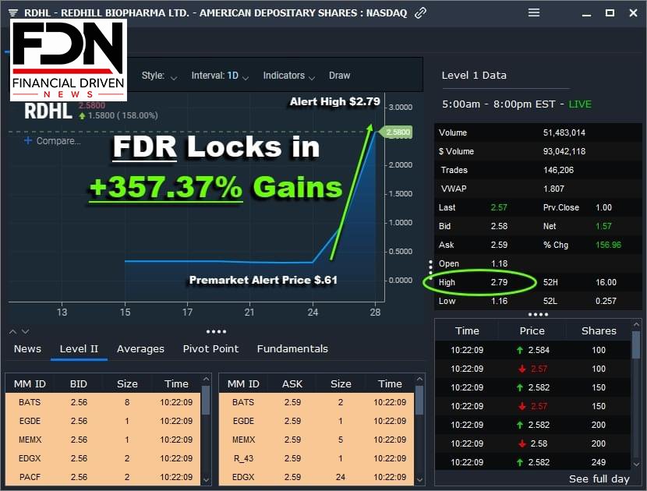Click the BID column header
The image size is (647, 491).
click(x=79, y=383)
